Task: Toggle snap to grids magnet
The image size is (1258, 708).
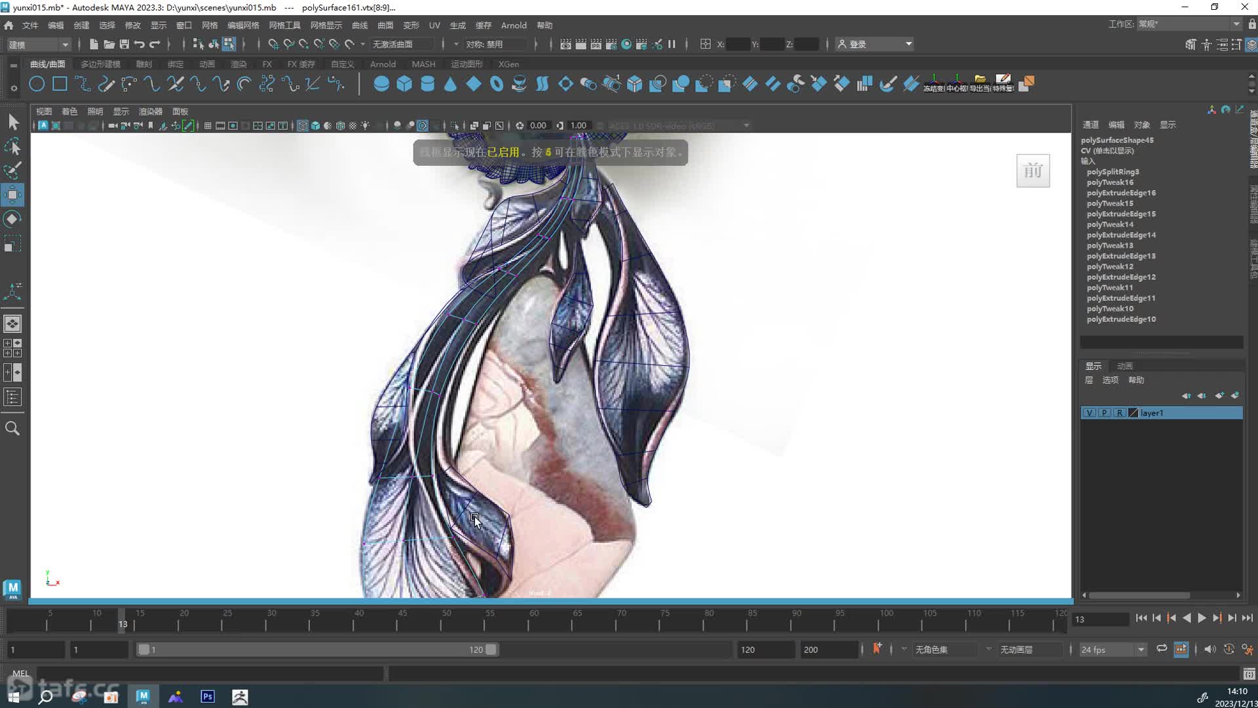Action: pos(273,44)
